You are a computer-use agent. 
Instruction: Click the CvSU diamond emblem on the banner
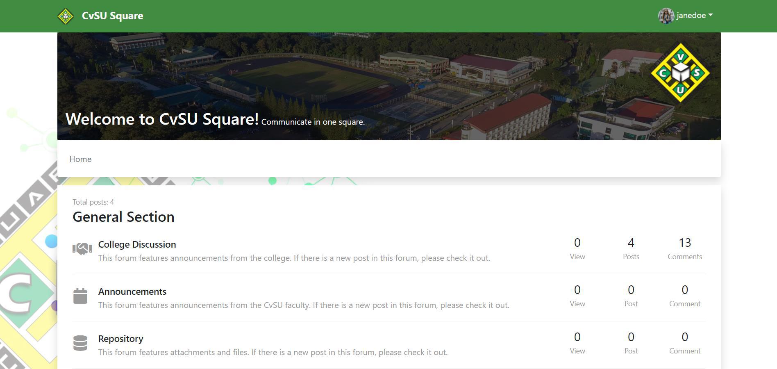[680, 72]
